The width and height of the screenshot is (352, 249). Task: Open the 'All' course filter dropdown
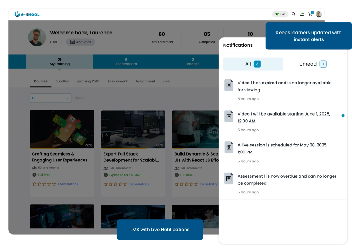tap(50, 98)
